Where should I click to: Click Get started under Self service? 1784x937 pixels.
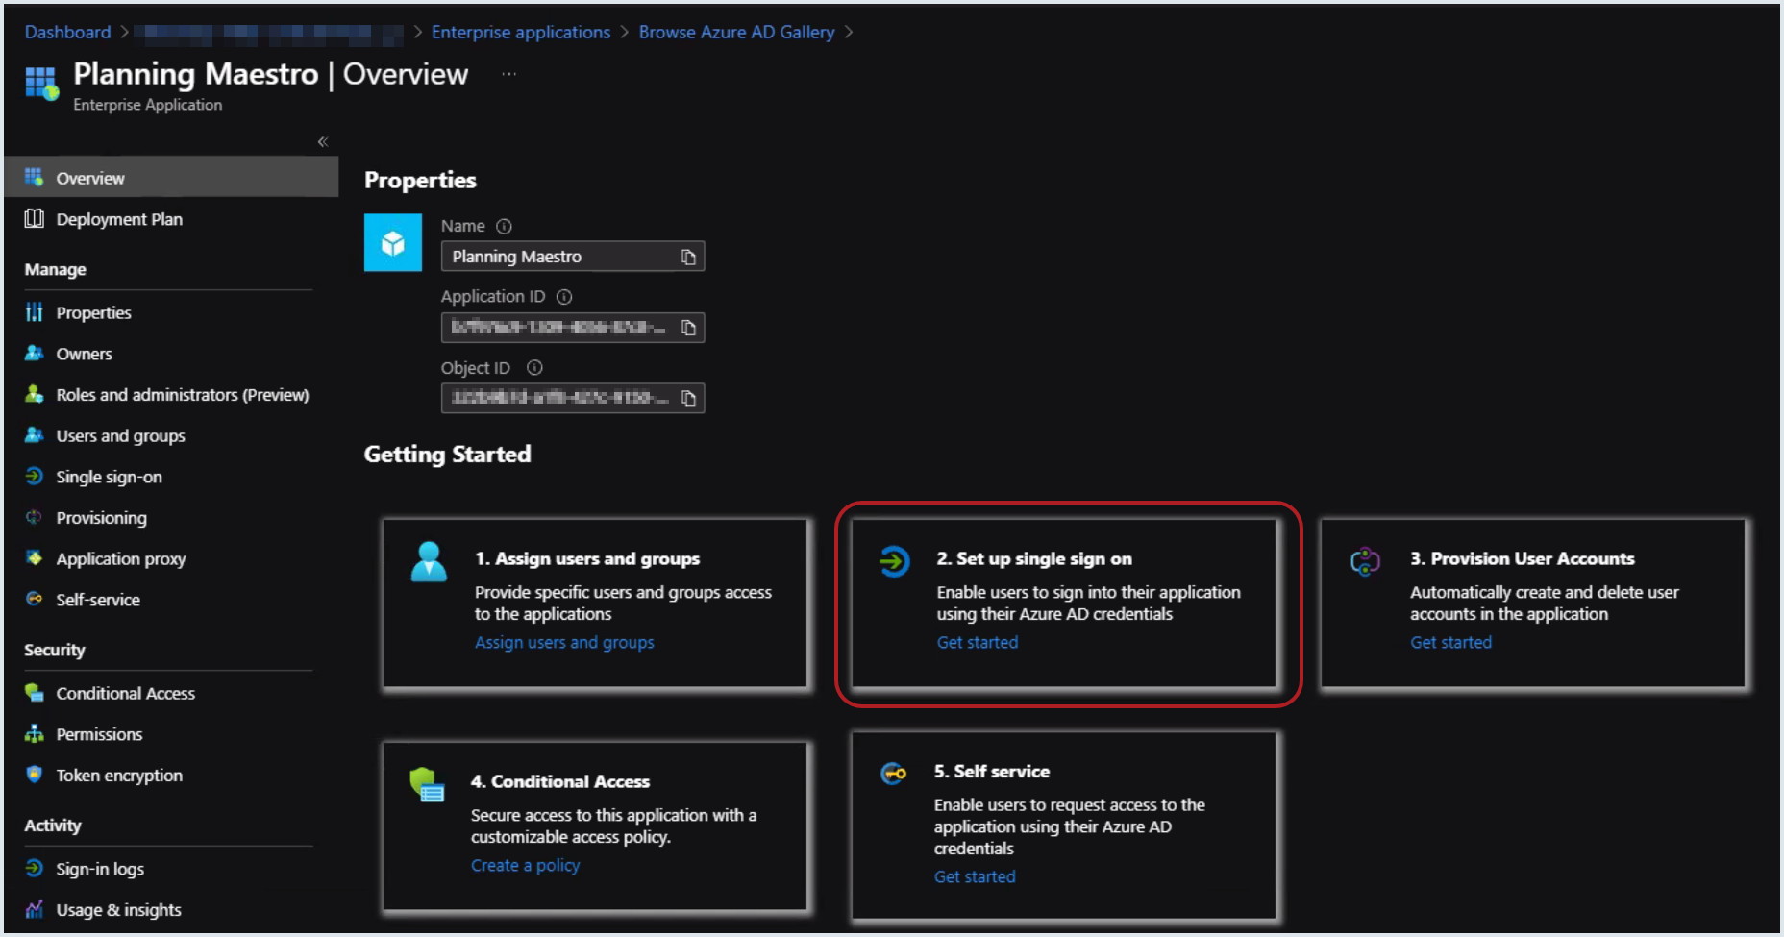tap(975, 876)
